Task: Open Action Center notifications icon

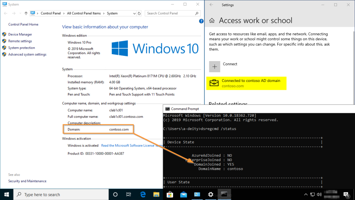Action: (346, 195)
